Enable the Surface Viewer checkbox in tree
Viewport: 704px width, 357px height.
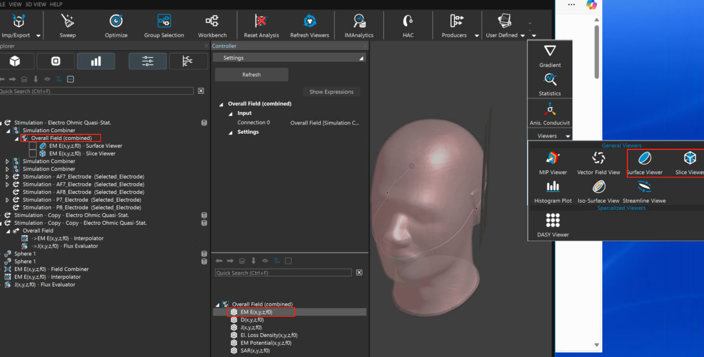point(33,146)
